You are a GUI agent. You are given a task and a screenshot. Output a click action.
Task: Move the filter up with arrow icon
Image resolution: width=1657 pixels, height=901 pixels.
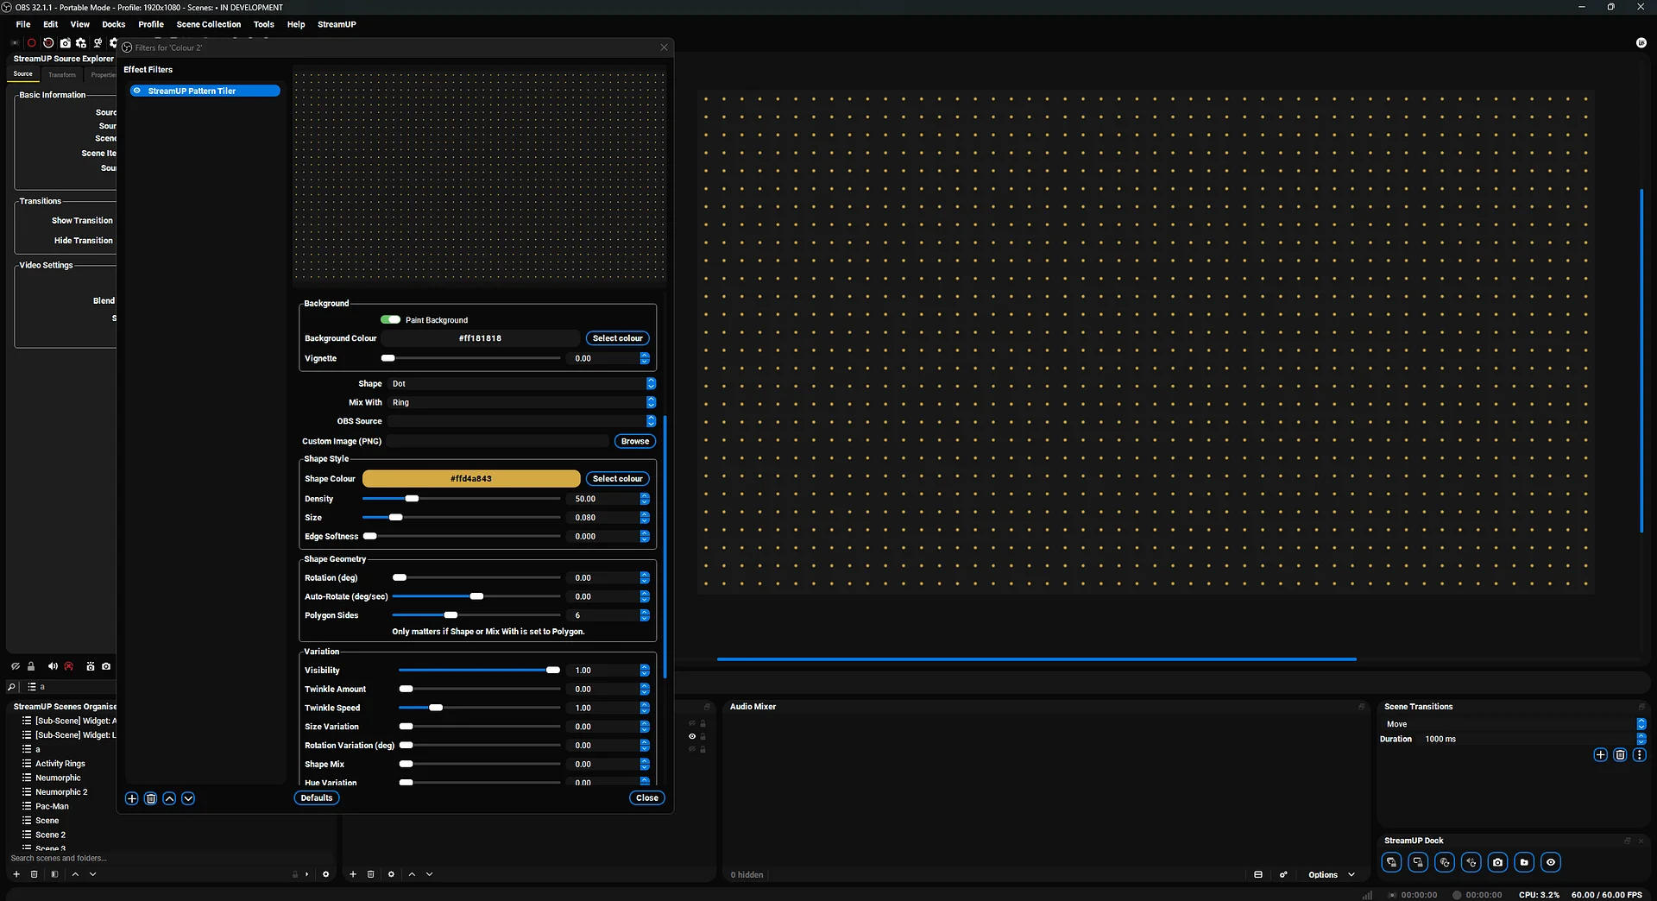coord(170,798)
